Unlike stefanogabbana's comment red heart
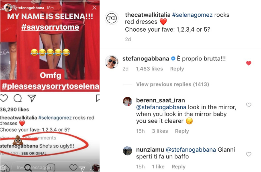The height and width of the screenshot is (172, 261). [249, 63]
